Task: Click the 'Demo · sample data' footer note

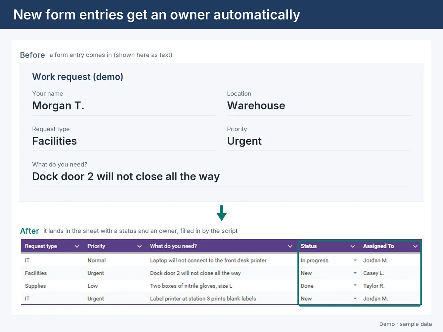Action: pyautogui.click(x=406, y=324)
